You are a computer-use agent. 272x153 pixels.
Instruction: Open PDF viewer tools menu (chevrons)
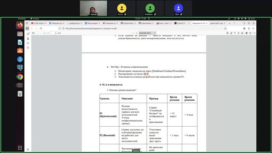coord(255,33)
